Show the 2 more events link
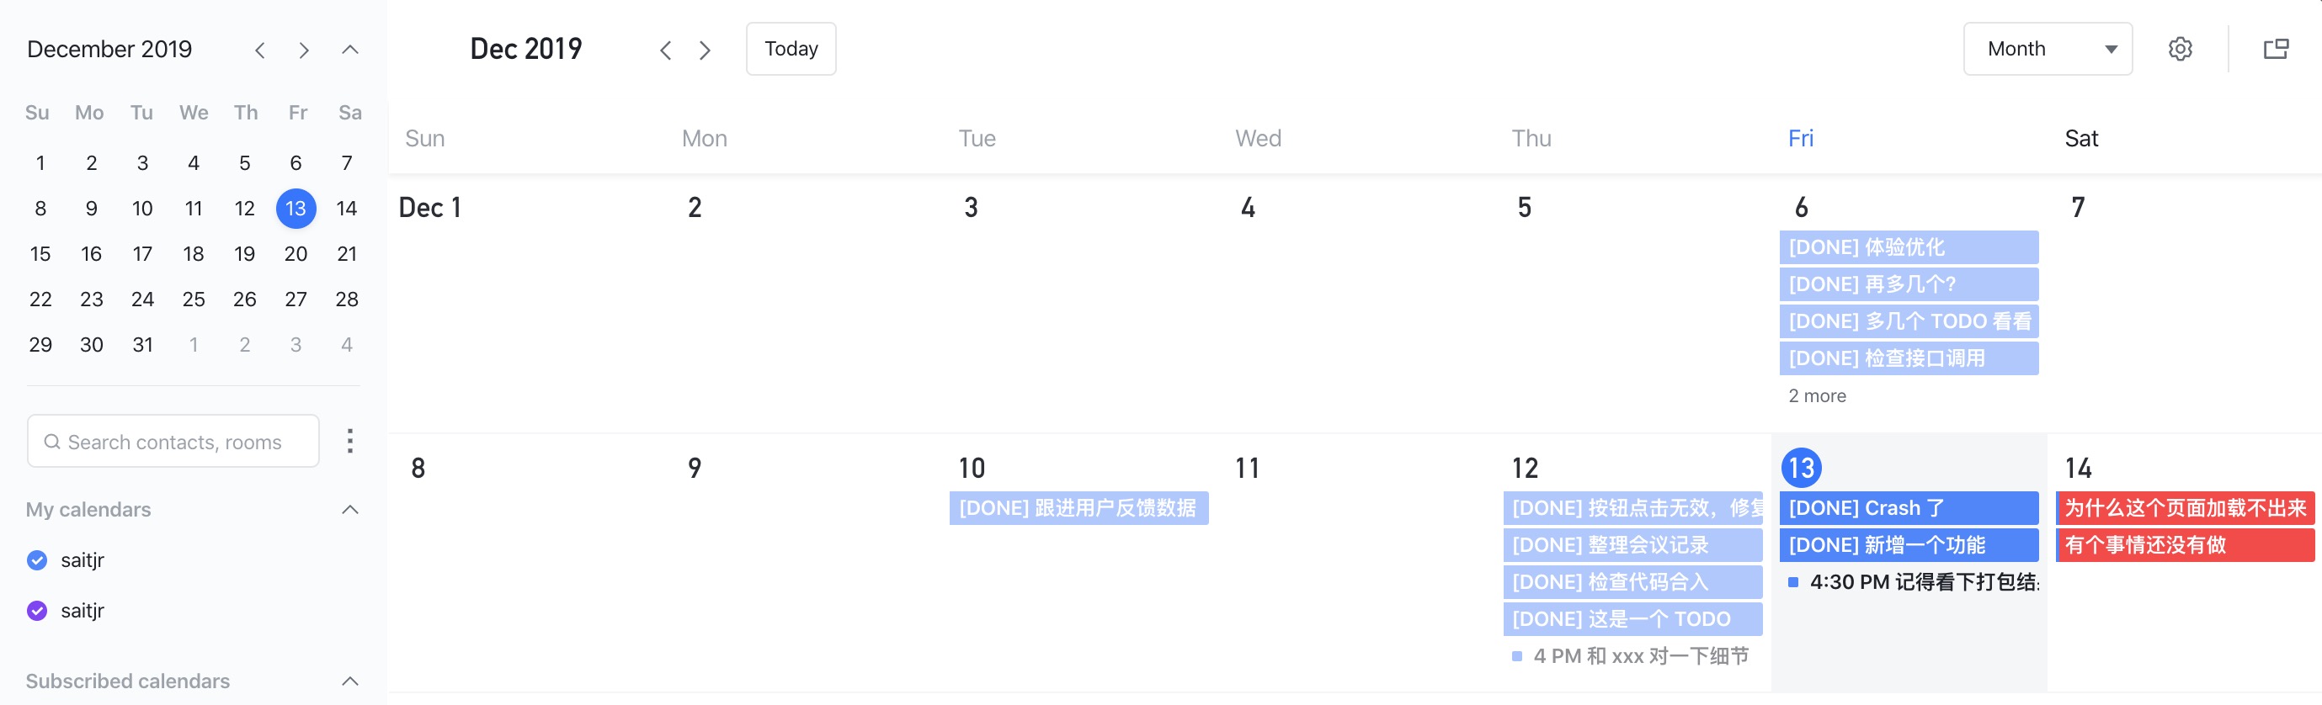The height and width of the screenshot is (705, 2322). point(1816,396)
